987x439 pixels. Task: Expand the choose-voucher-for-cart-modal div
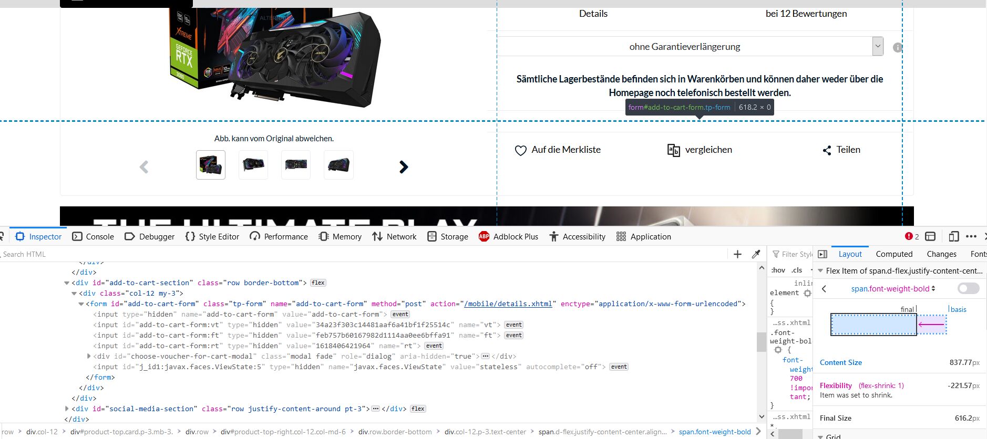click(x=89, y=356)
